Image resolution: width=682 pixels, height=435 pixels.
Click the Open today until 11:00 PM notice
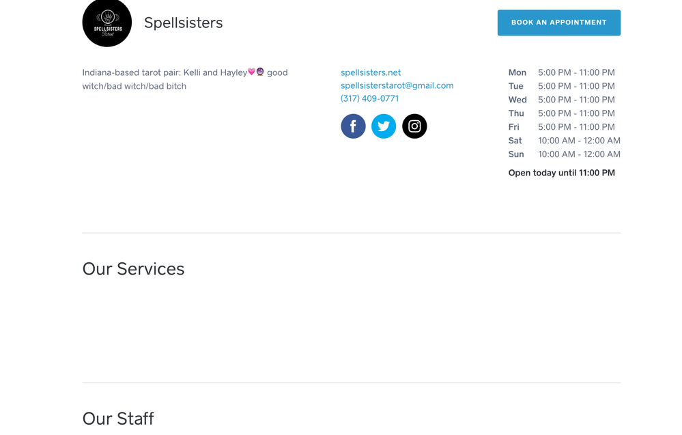click(x=561, y=173)
